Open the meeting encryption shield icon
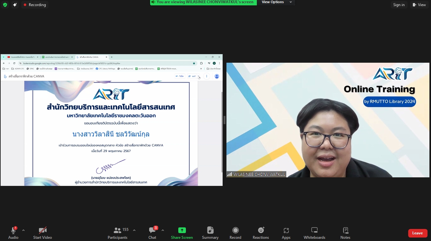 (5, 5)
